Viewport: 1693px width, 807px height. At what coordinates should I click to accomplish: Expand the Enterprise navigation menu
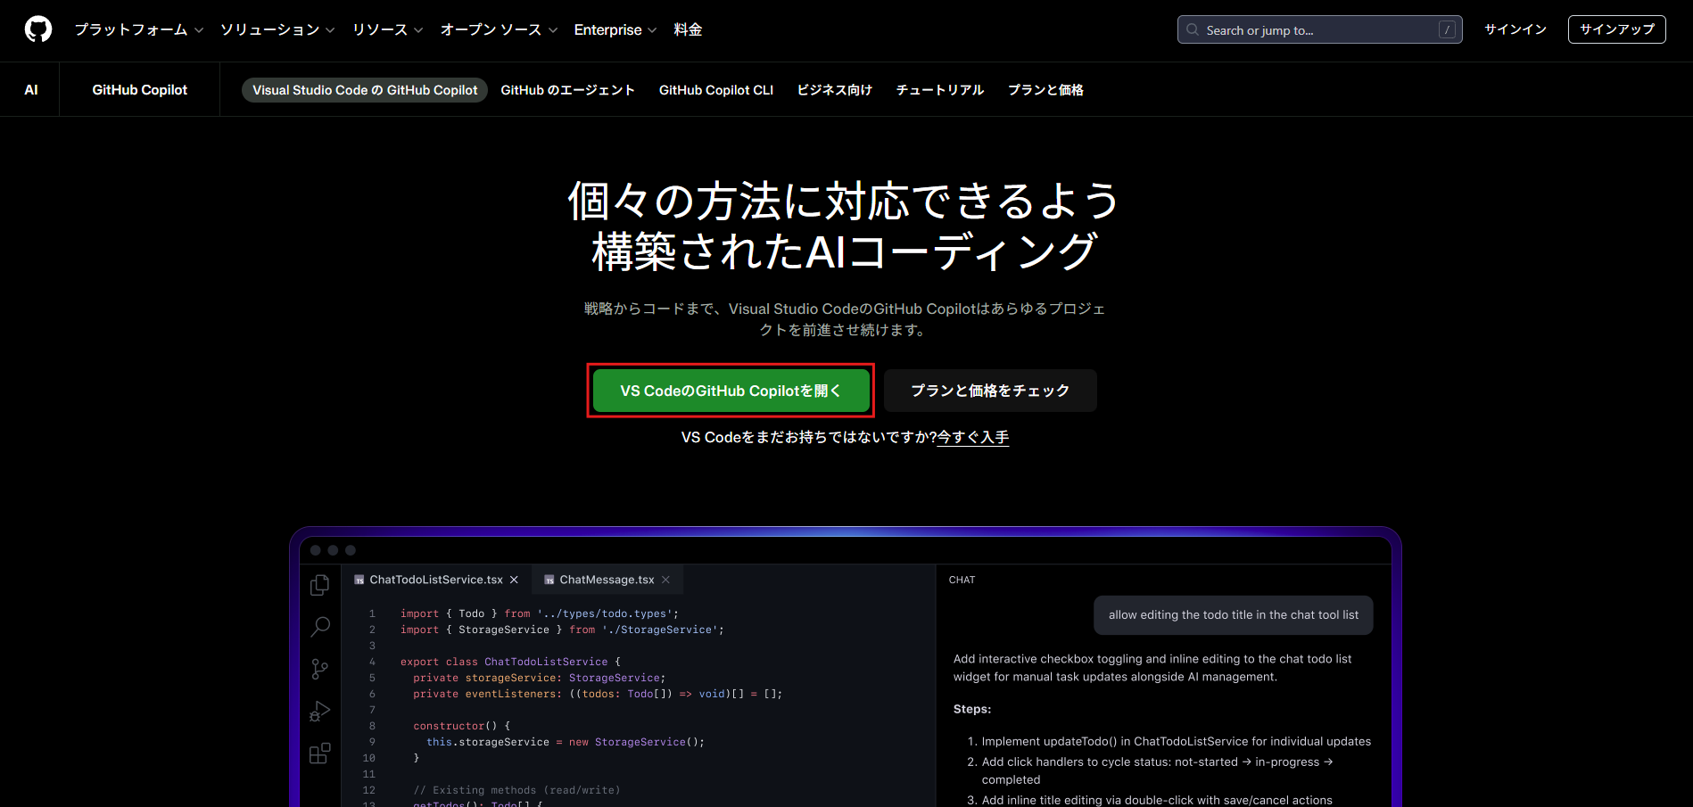click(615, 29)
